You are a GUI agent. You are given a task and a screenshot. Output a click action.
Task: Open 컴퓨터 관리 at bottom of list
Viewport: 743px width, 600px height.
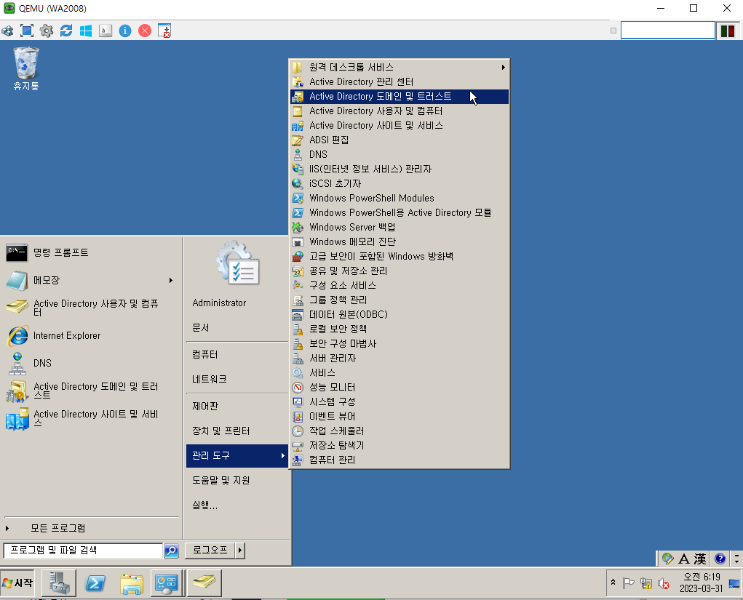[400, 460]
